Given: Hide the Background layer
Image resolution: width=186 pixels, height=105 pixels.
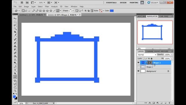Looking at the screenshot, I should [x=138, y=71].
